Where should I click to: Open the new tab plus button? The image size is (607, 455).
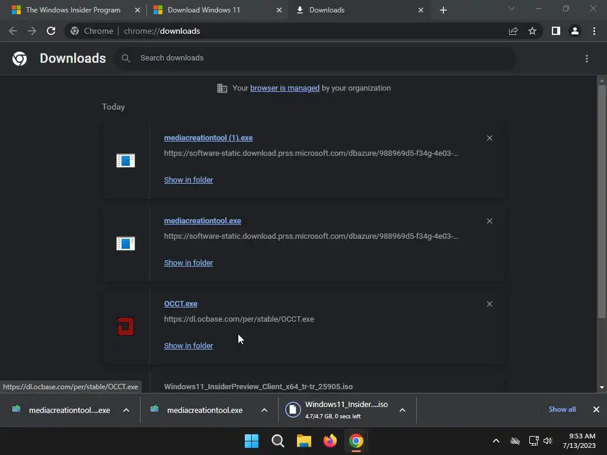[x=443, y=10]
